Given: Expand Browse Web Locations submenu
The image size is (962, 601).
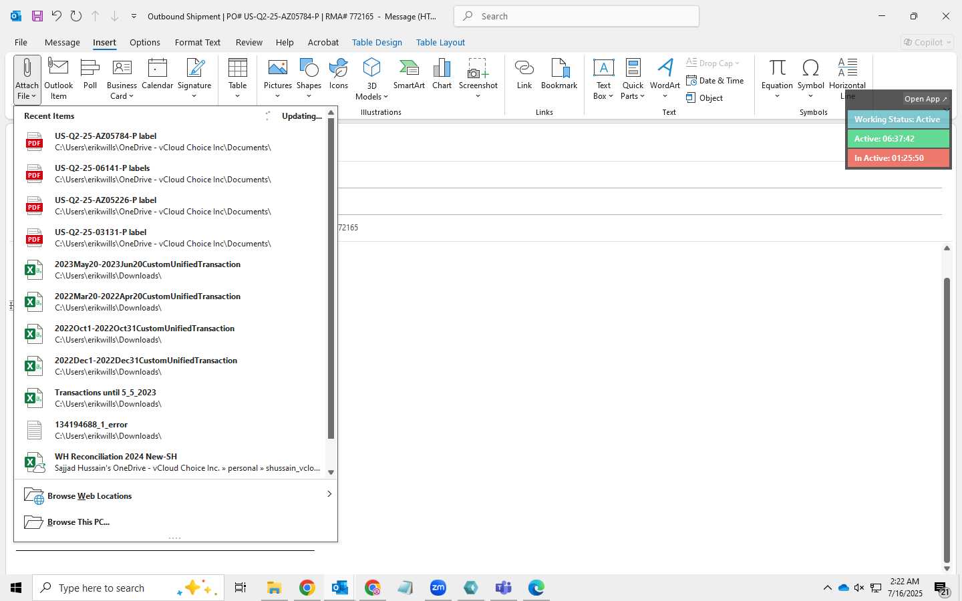Looking at the screenshot, I should pyautogui.click(x=176, y=495).
